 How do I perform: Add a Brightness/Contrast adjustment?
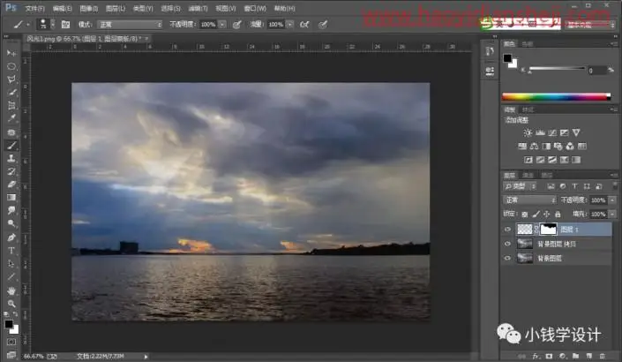pyautogui.click(x=528, y=132)
